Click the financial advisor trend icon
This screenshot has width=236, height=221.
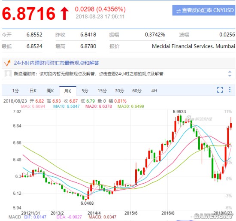(7, 63)
